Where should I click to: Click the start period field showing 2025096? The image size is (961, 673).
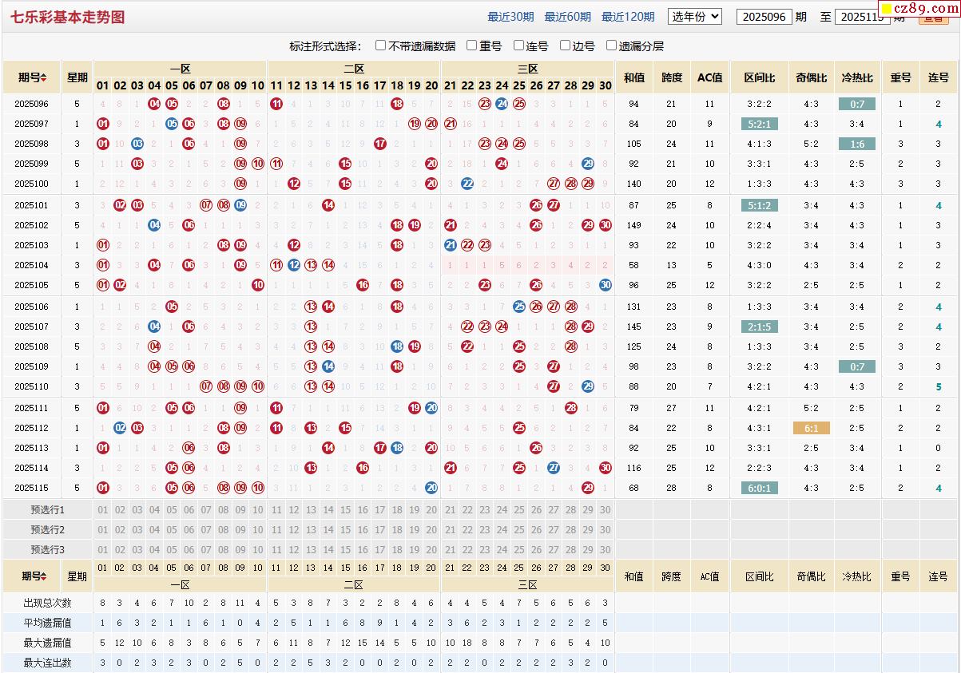[x=764, y=17]
